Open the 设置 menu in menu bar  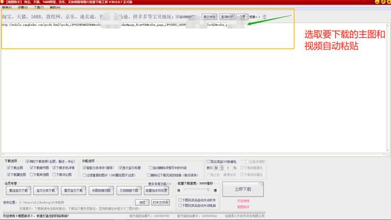point(23,7)
